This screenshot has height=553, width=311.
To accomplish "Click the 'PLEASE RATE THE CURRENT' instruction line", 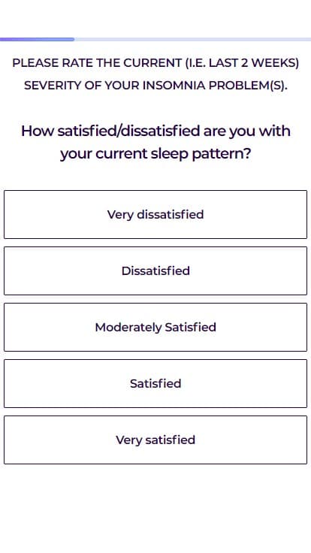I will 155,63.
